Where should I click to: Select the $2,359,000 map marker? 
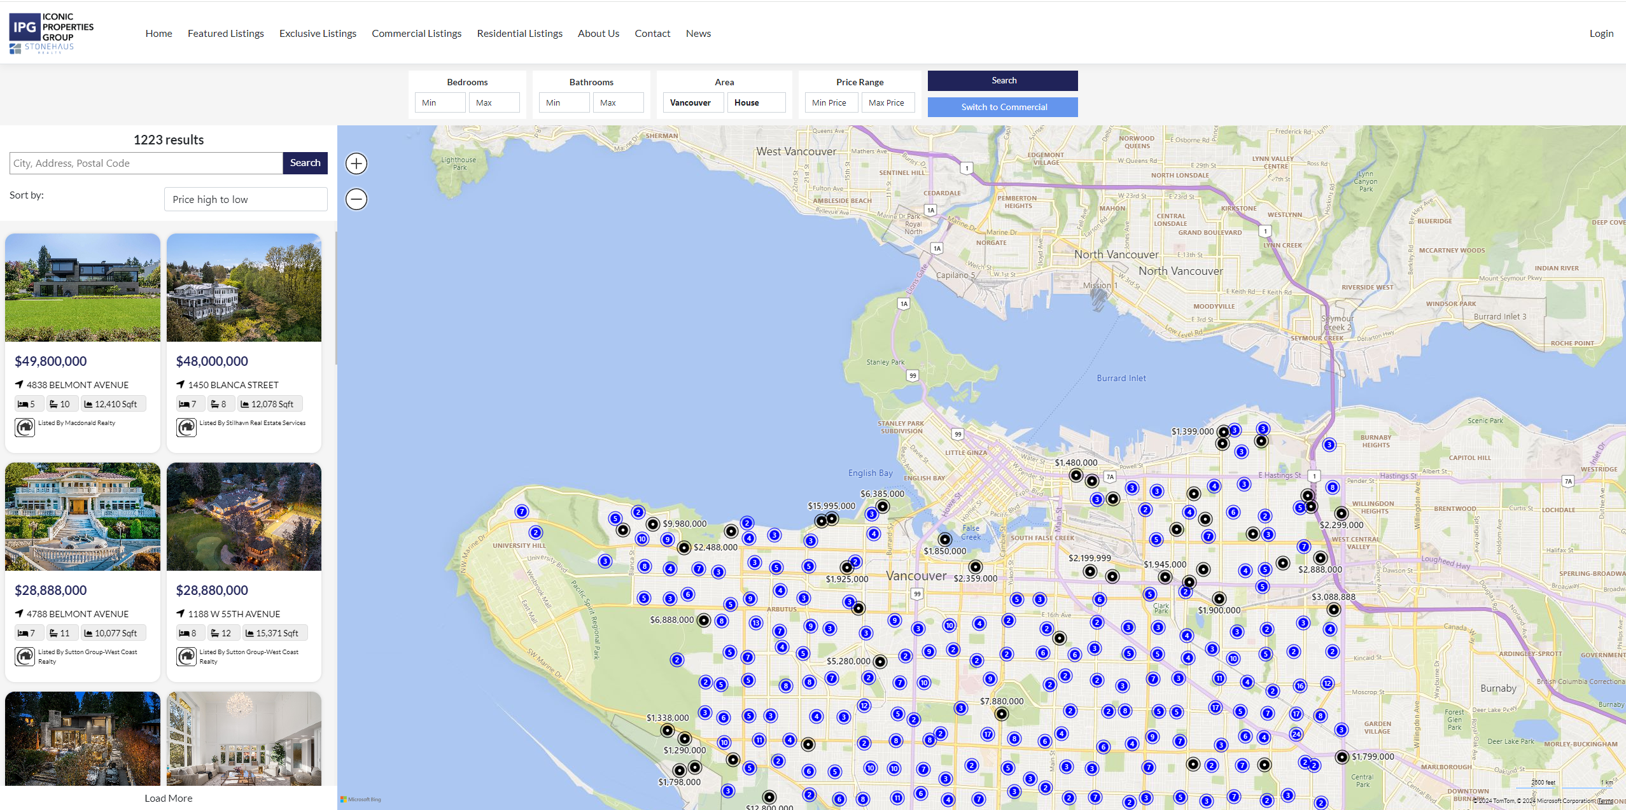click(976, 566)
